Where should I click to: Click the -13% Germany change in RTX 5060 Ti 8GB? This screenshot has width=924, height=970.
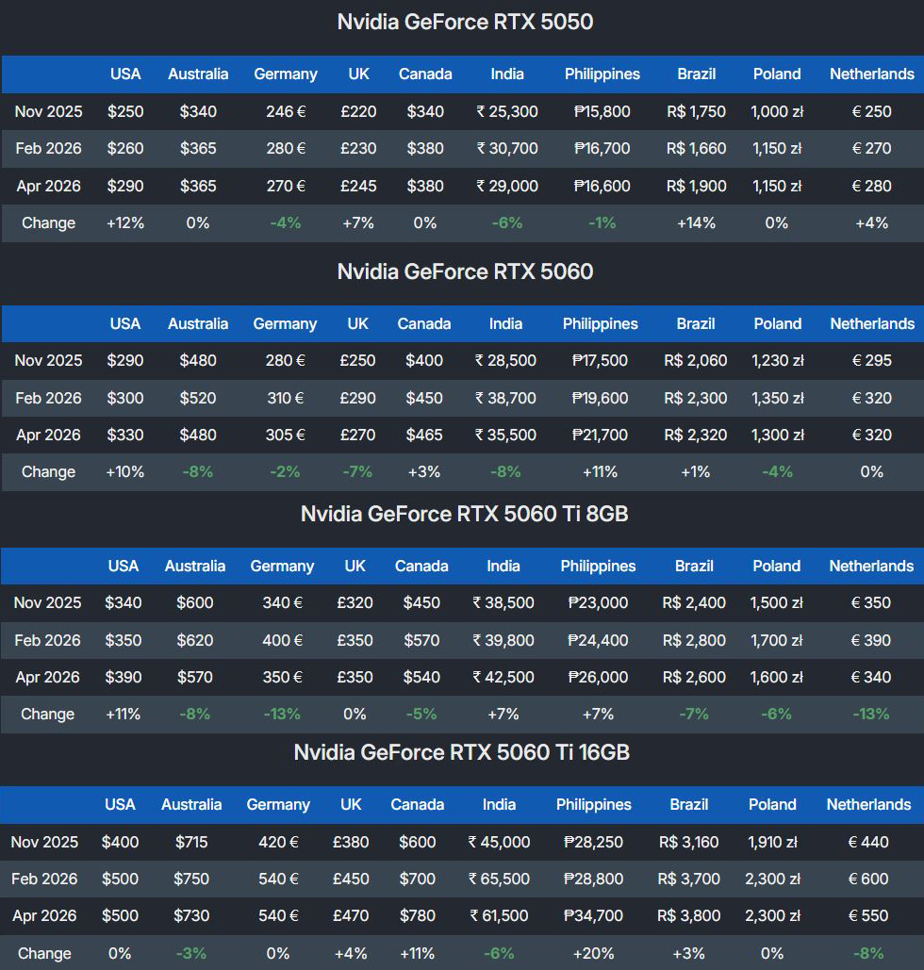[x=282, y=714]
